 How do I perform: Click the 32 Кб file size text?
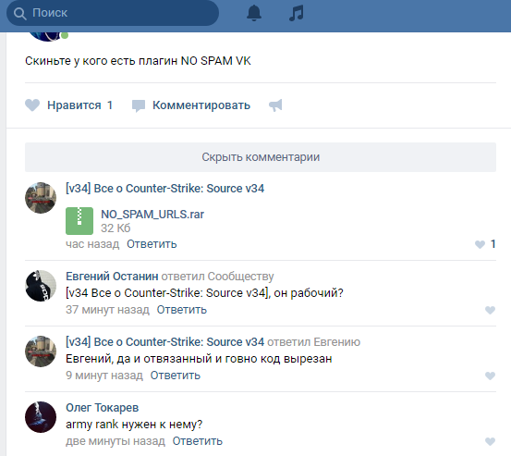(x=116, y=228)
